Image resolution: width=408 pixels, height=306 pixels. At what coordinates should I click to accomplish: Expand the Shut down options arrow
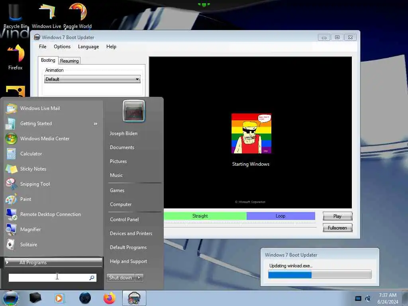pyautogui.click(x=139, y=278)
